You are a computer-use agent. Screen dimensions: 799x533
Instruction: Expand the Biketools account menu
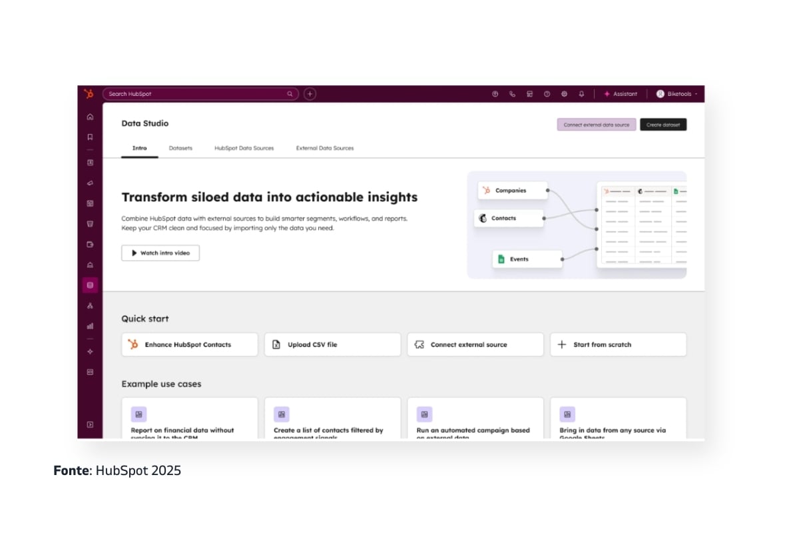click(677, 94)
